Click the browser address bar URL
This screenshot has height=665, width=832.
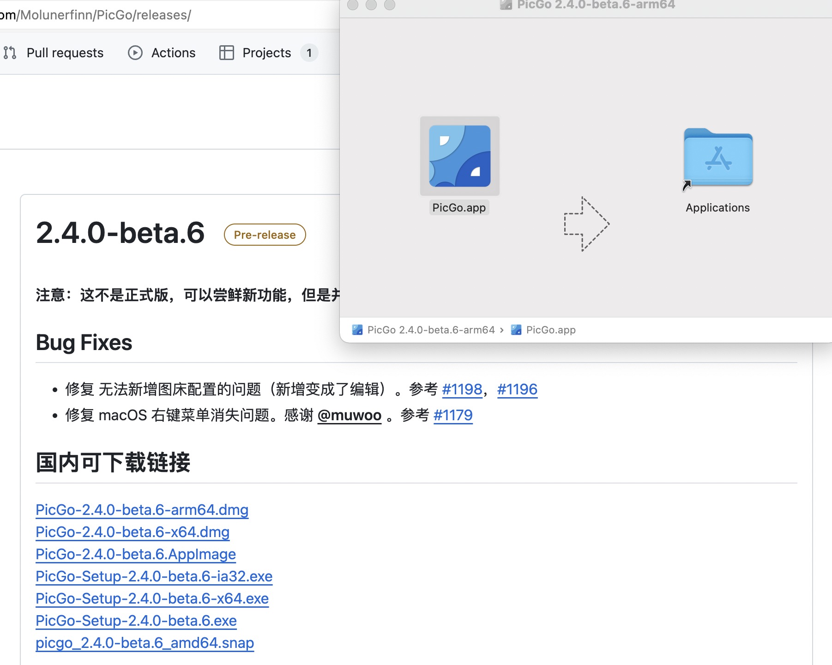(x=96, y=15)
